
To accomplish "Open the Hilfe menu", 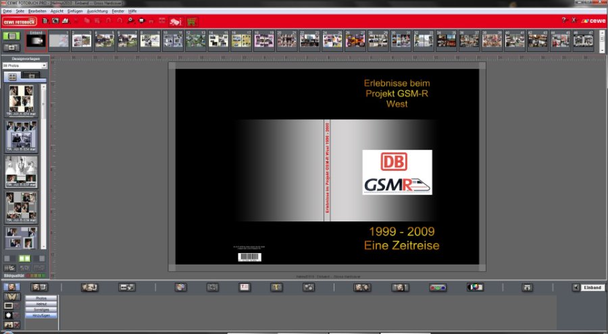I will (x=132, y=11).
